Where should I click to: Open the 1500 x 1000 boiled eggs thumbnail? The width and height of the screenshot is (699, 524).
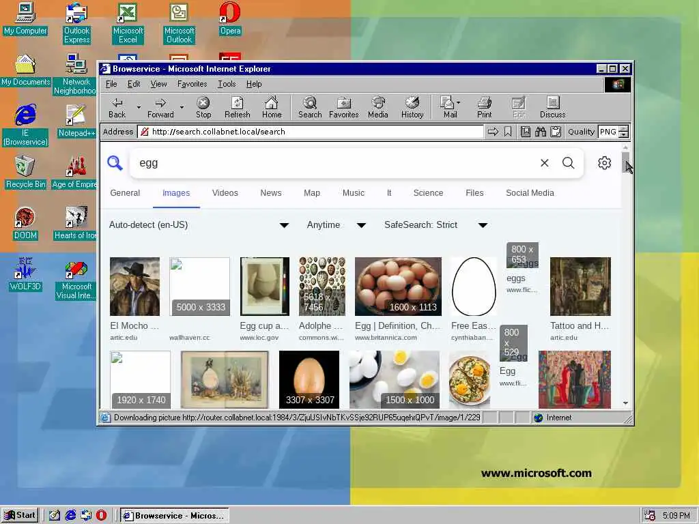[x=394, y=379]
